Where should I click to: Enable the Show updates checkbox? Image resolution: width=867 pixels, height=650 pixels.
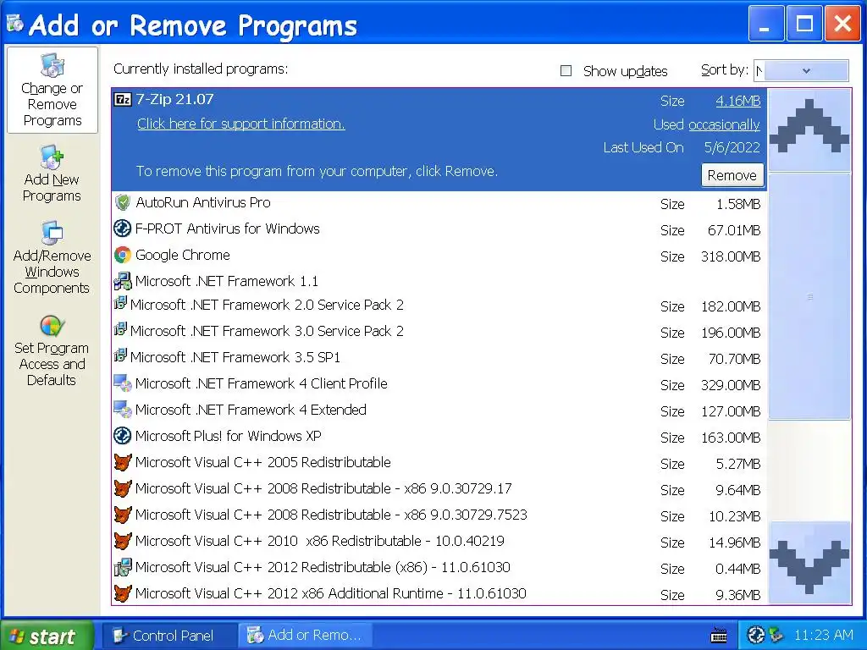pyautogui.click(x=566, y=71)
